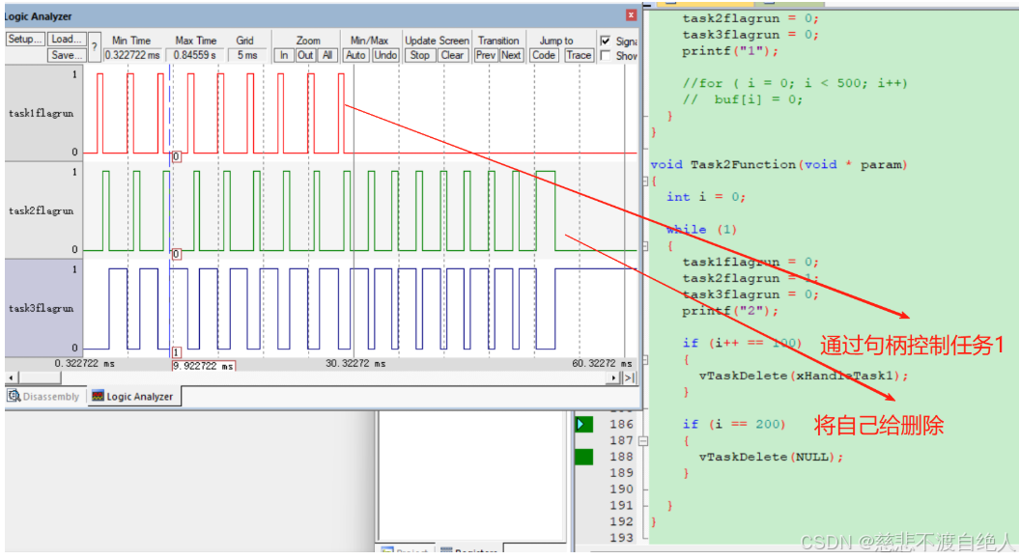Click the 30.32272 ms time axis label
The image size is (1020, 559).
pyautogui.click(x=355, y=364)
